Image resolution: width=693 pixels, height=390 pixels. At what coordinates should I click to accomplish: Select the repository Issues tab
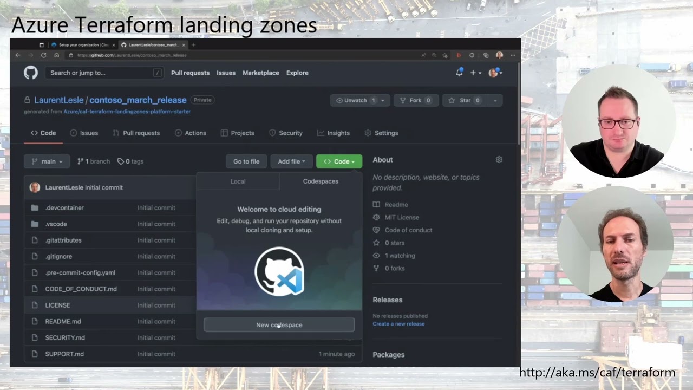84,133
